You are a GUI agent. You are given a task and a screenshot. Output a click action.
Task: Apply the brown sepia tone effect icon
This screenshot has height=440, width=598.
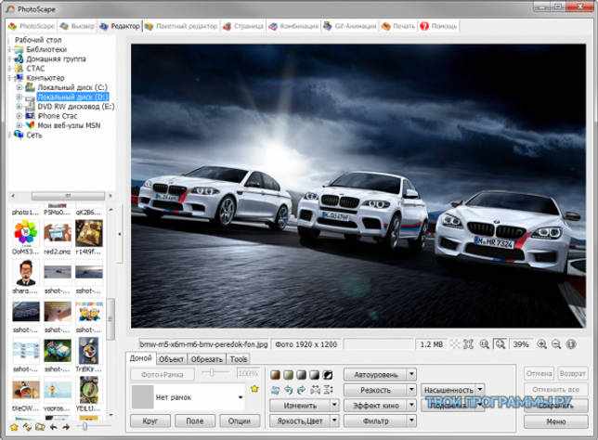coord(275,375)
